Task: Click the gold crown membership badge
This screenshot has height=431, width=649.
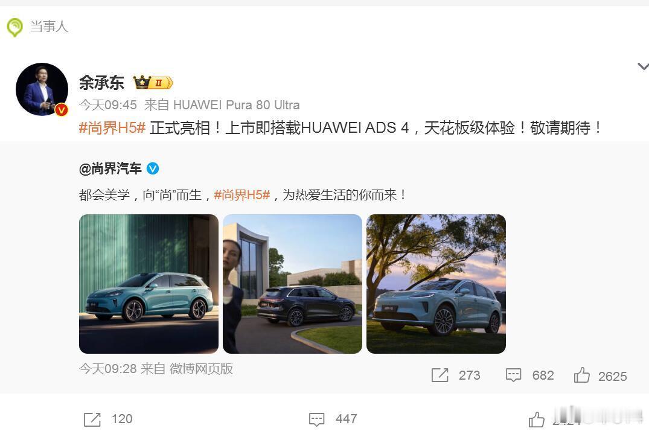Action: (153, 83)
